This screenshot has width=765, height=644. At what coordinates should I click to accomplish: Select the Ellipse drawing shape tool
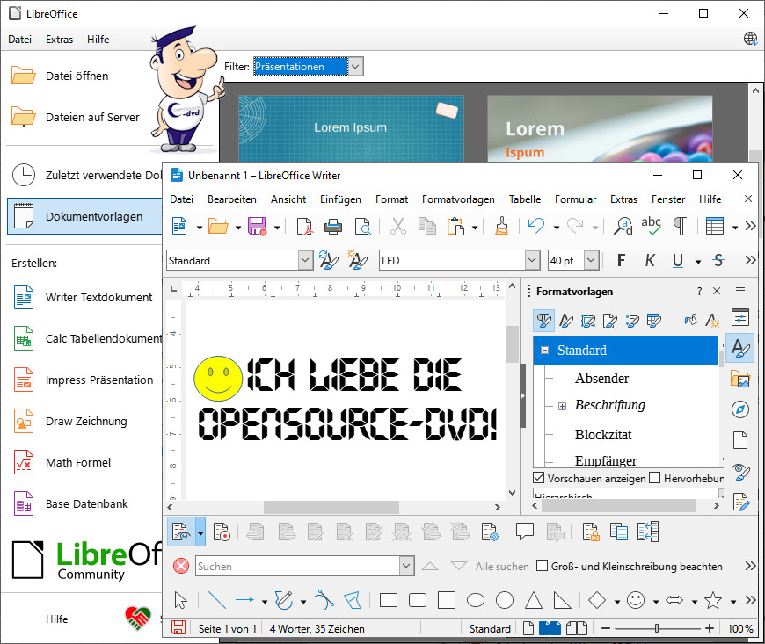476,601
